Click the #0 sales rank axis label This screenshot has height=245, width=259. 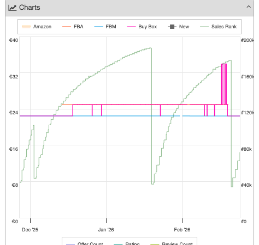[x=244, y=222]
